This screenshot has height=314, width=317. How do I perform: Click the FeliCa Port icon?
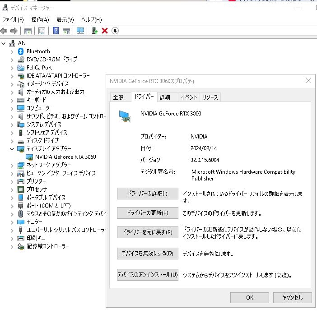tap(21, 68)
